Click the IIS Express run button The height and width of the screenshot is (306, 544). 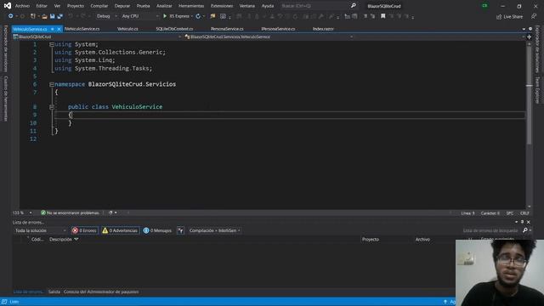click(178, 16)
